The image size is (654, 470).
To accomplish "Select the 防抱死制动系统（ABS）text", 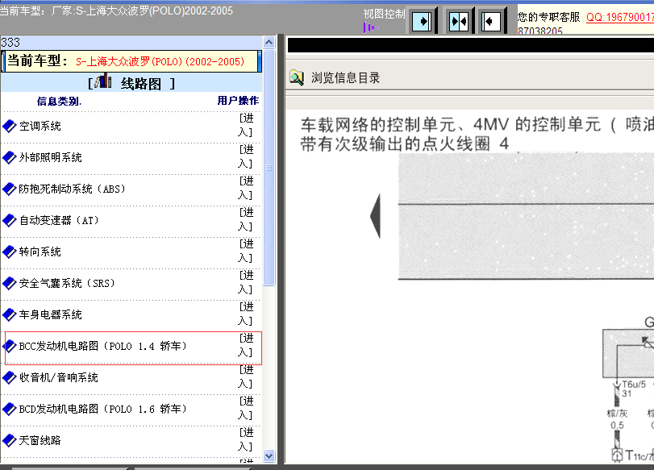I will (72, 189).
